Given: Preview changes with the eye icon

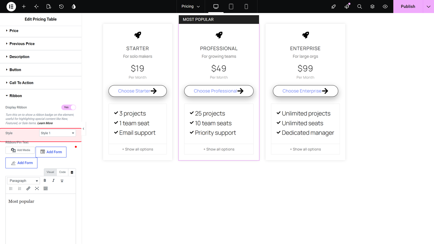Looking at the screenshot, I should (385, 7).
